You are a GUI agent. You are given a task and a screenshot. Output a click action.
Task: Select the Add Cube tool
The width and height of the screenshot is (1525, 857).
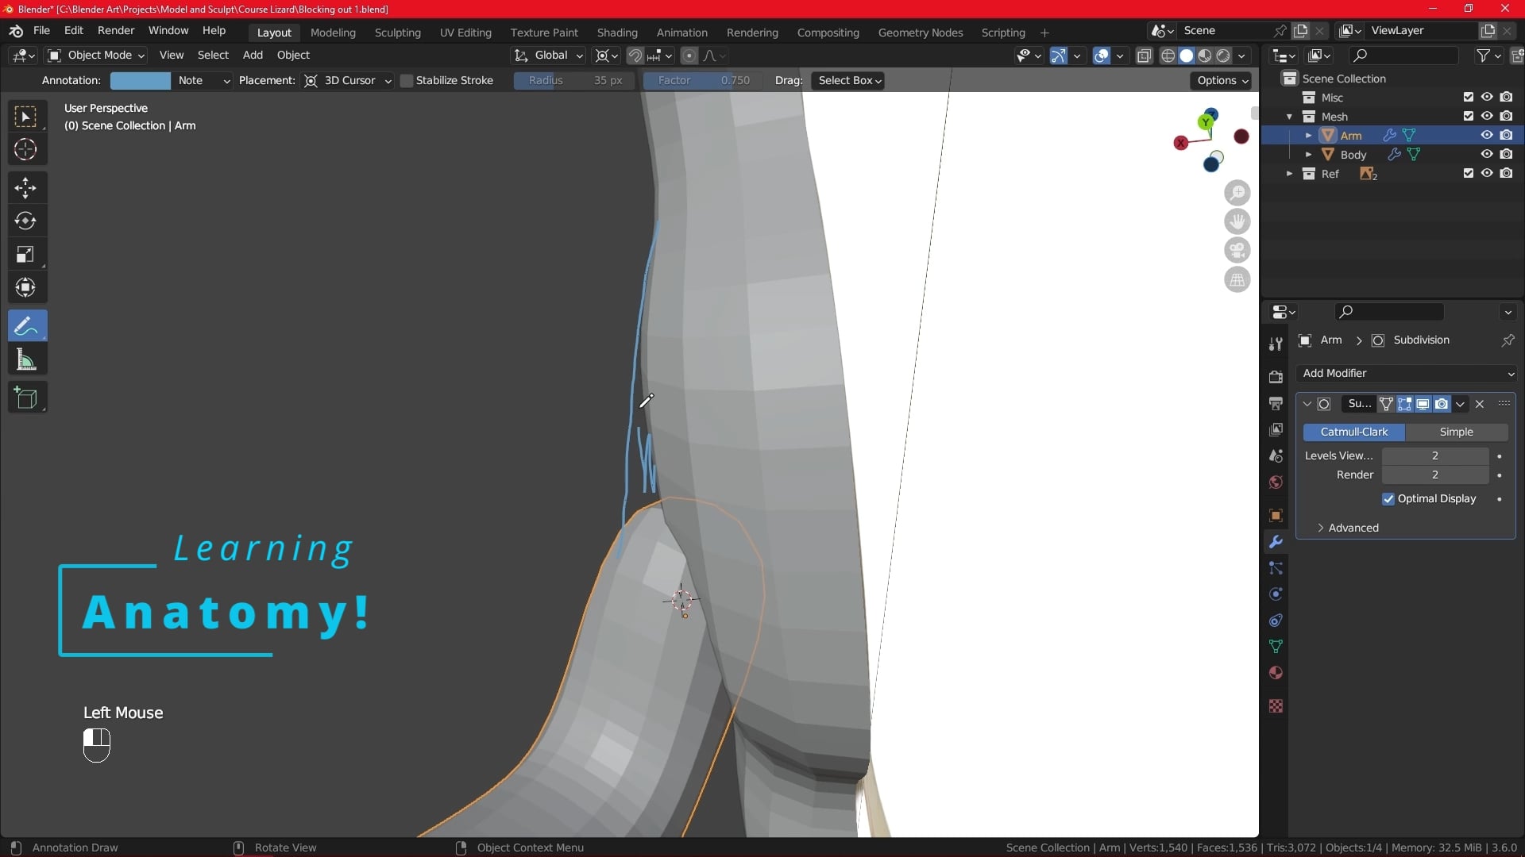(26, 398)
